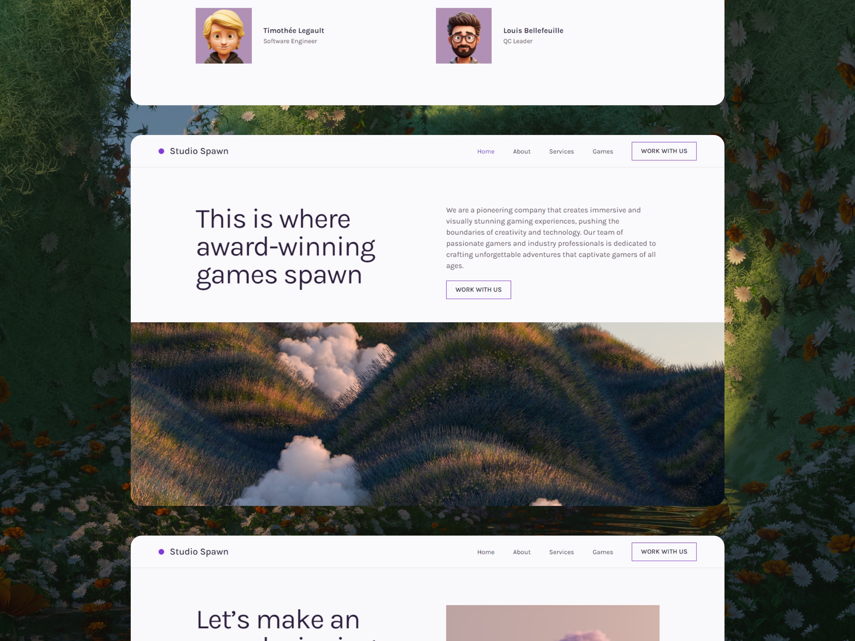Click the WORK WITH US in lower navbar
The image size is (855, 641).
pos(663,552)
